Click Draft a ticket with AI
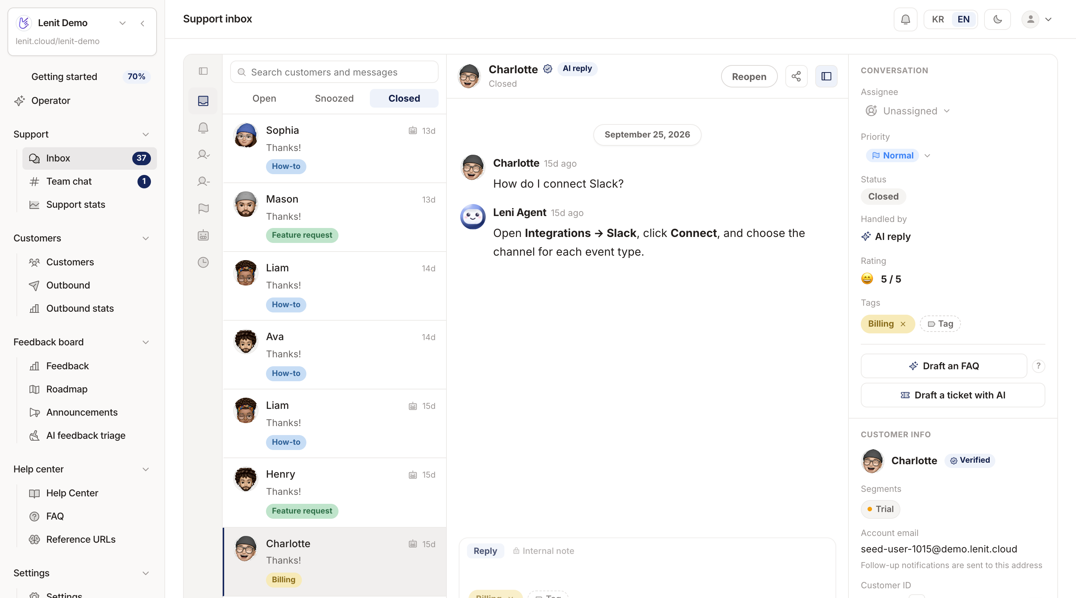Image resolution: width=1076 pixels, height=598 pixels. pos(953,395)
